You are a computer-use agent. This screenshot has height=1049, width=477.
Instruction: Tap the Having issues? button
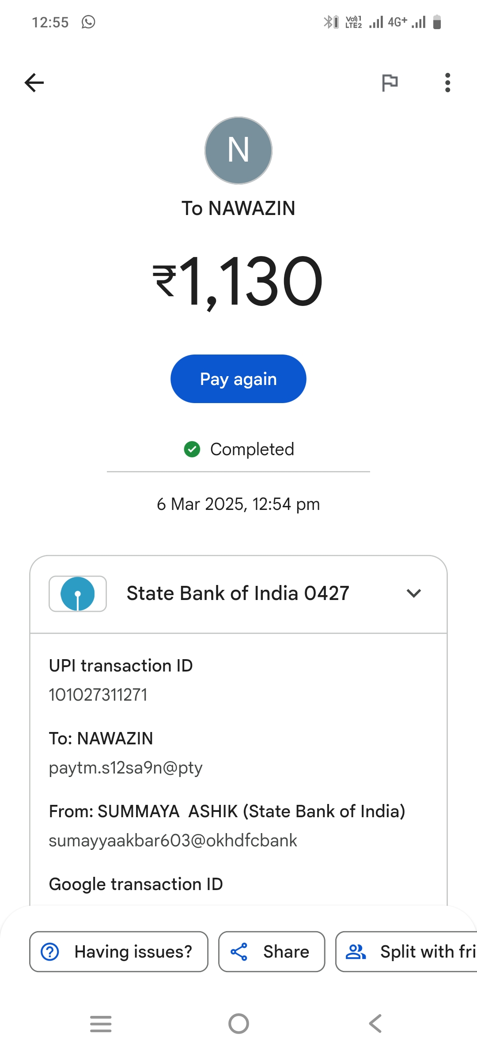(118, 952)
